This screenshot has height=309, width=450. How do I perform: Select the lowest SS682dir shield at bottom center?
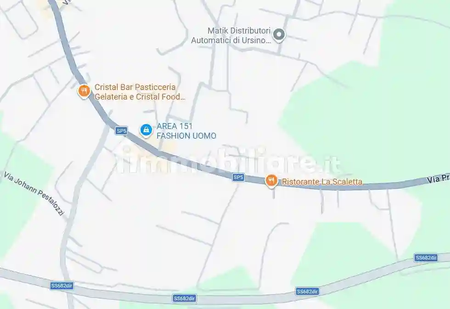pyautogui.click(x=184, y=298)
